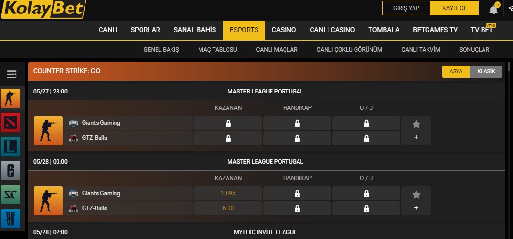
Task: Open BETGAMES TV menu
Action: [435, 30]
